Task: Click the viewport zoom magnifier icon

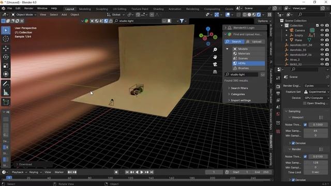Action: pyautogui.click(x=215, y=50)
